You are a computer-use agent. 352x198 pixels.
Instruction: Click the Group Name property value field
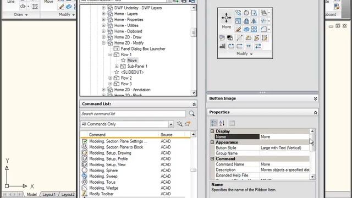pos(284,153)
